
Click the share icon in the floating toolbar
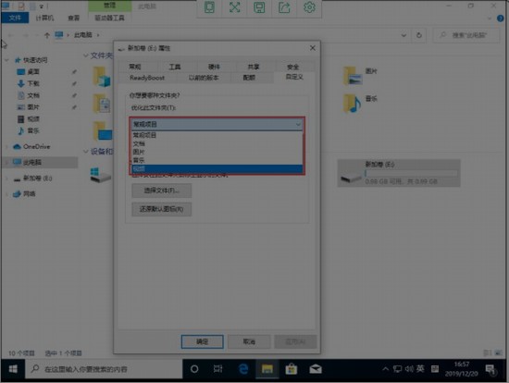284,7
